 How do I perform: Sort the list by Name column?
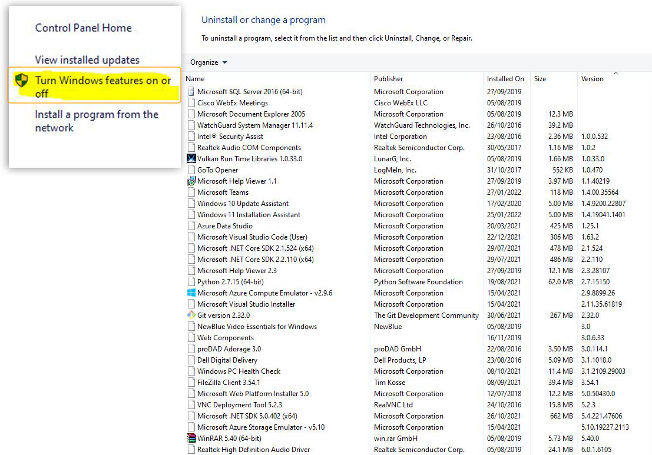coord(194,78)
